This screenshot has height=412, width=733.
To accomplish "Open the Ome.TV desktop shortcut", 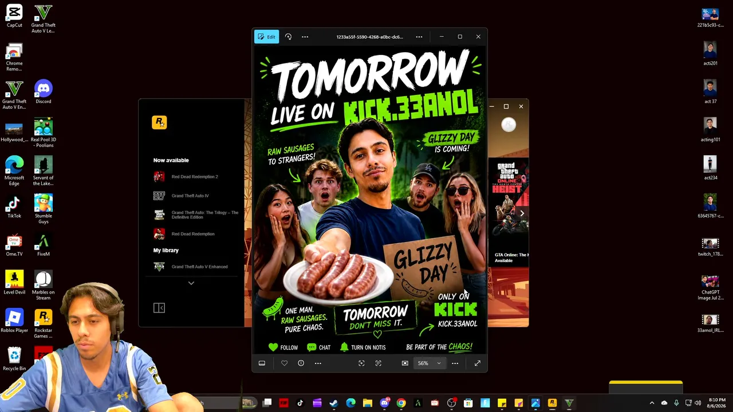I will pos(14,245).
